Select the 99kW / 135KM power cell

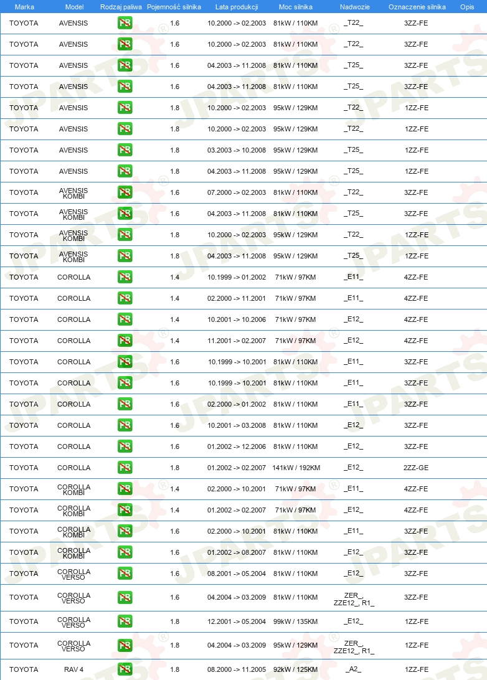(295, 621)
